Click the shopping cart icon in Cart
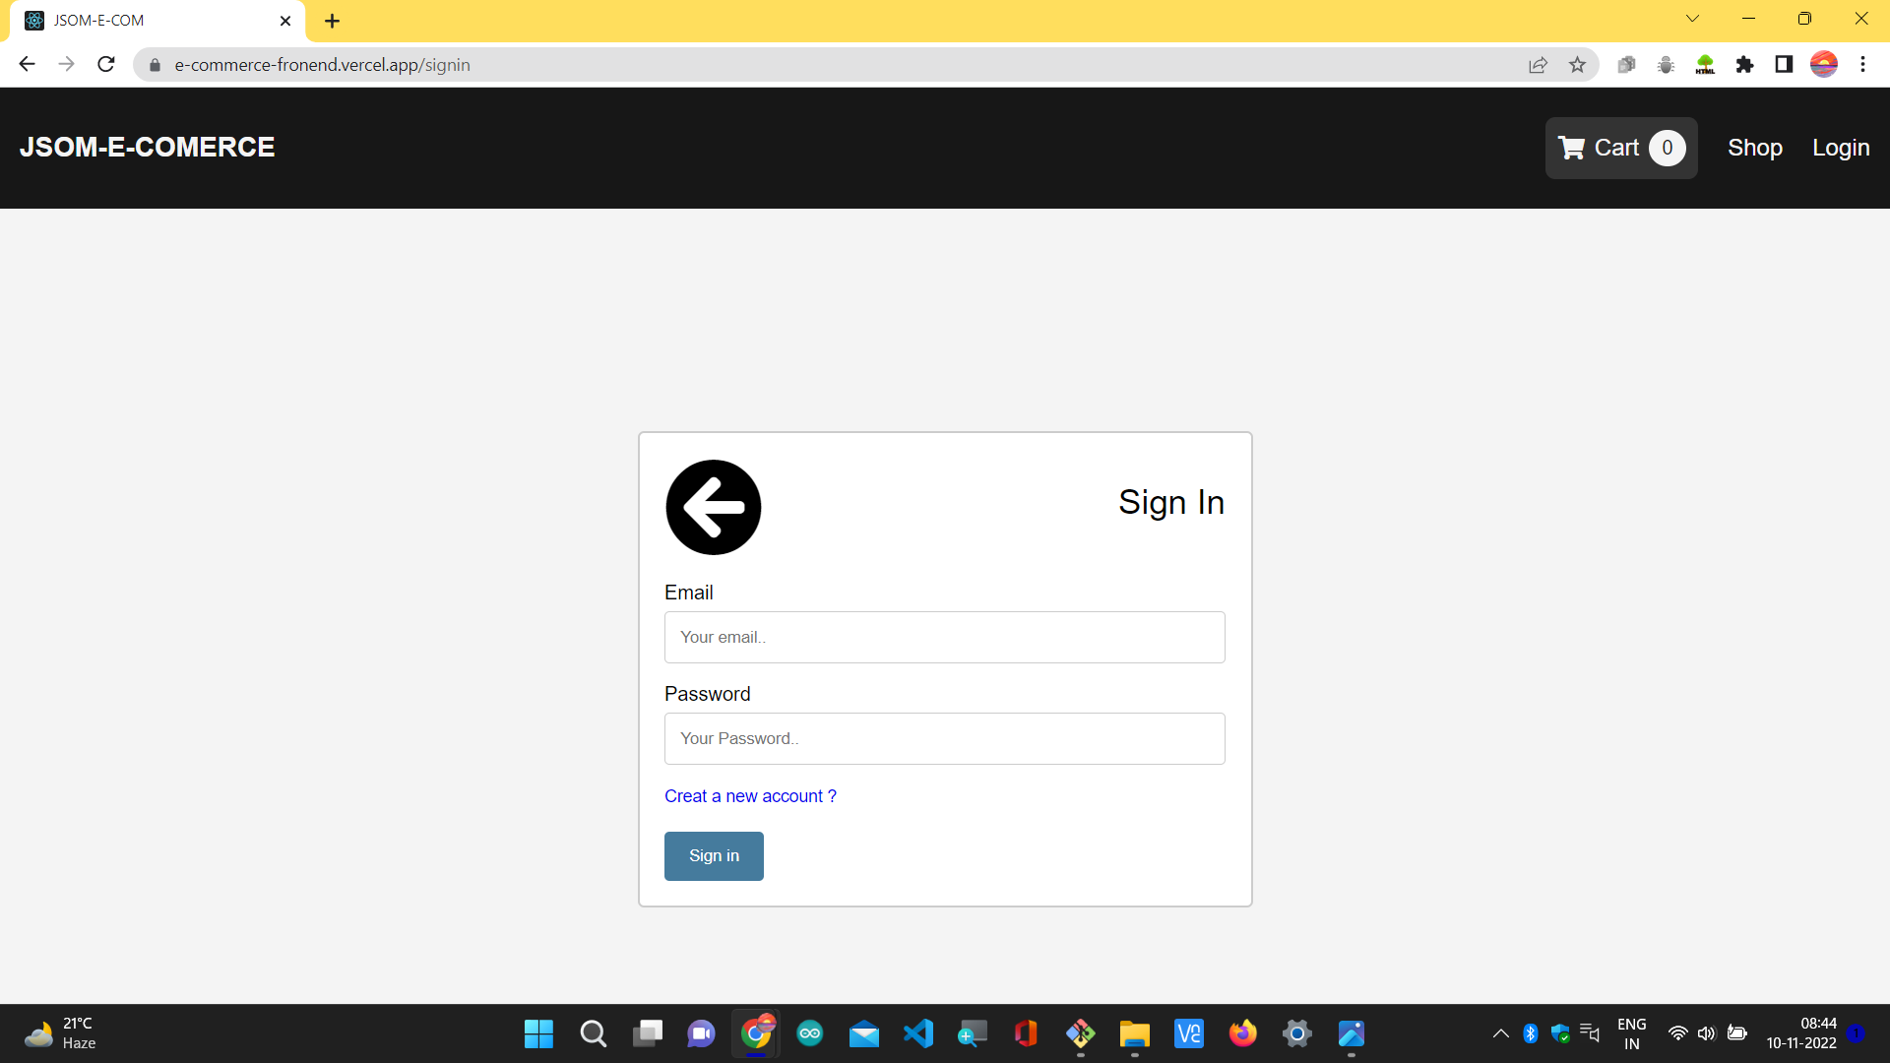This screenshot has height=1063, width=1890. [x=1572, y=148]
